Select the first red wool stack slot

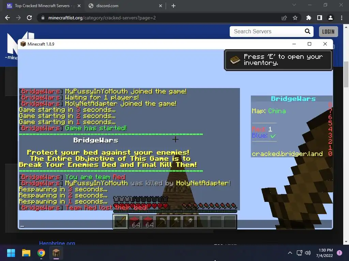135,222
